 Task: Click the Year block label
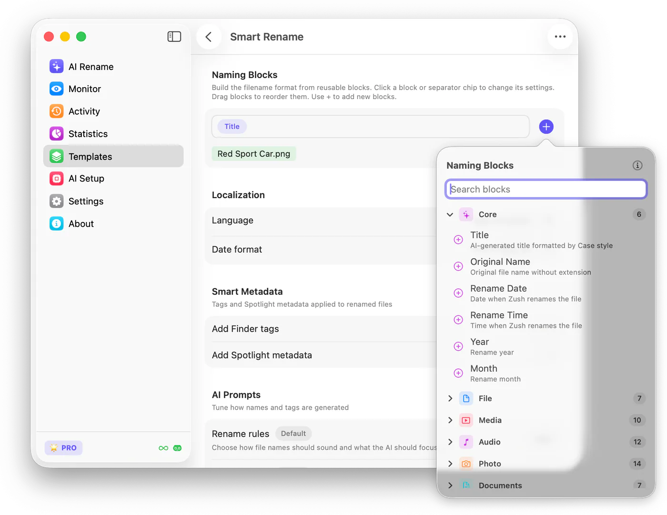[x=479, y=342]
